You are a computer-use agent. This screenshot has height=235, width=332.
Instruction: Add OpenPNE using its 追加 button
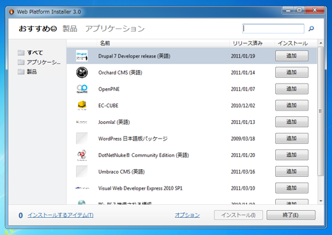[292, 89]
